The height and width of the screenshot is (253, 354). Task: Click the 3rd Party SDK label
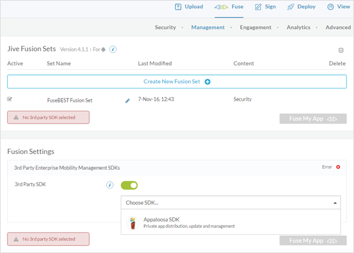point(30,184)
